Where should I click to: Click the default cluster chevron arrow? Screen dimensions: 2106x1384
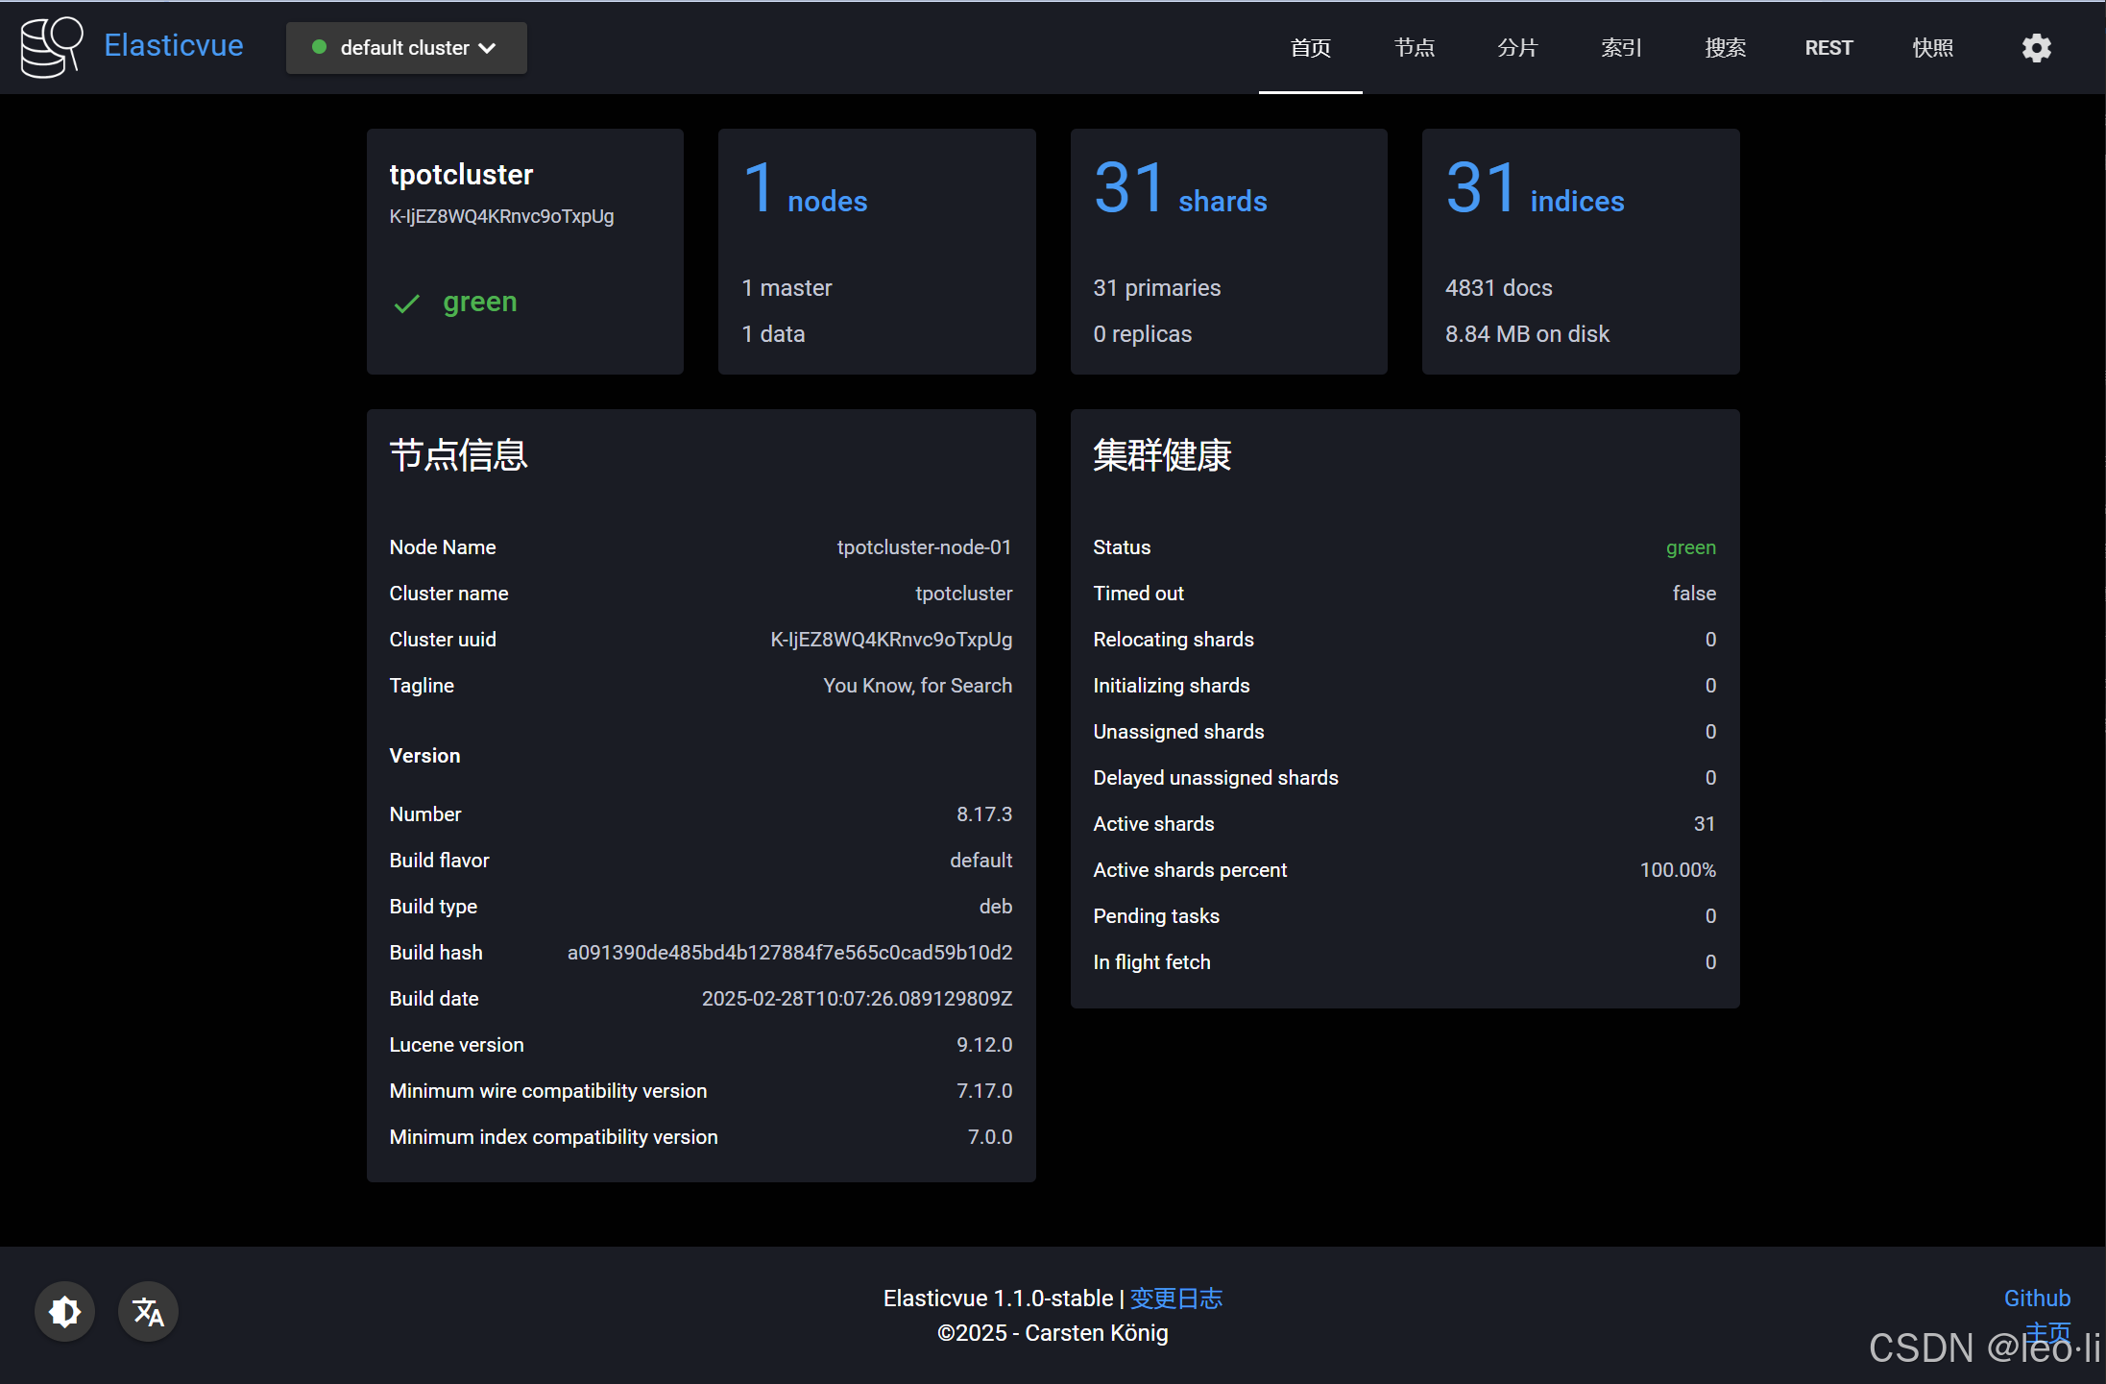click(488, 48)
